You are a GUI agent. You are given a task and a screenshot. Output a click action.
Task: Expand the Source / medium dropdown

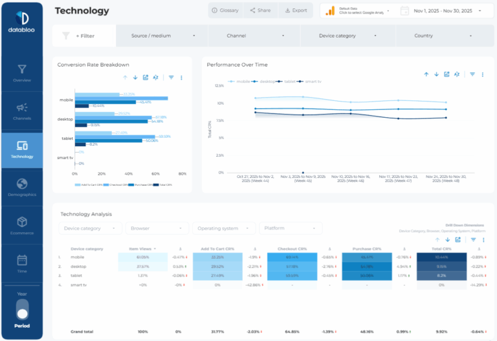coord(162,36)
